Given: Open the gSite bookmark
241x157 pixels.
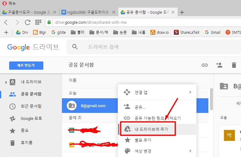Looking at the screenshot, I should point(58,32).
